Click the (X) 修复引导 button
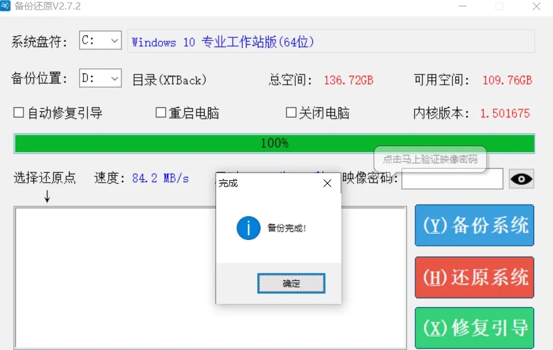The image size is (553, 350). [475, 328]
